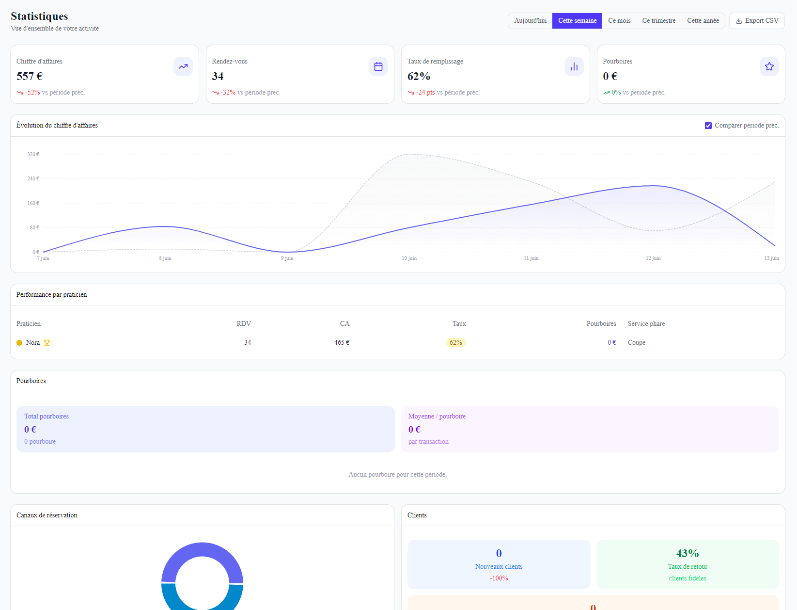Viewport: 797px width, 610px height.
Task: Click the purple segment of reservation donut
Action: [x=202, y=549]
